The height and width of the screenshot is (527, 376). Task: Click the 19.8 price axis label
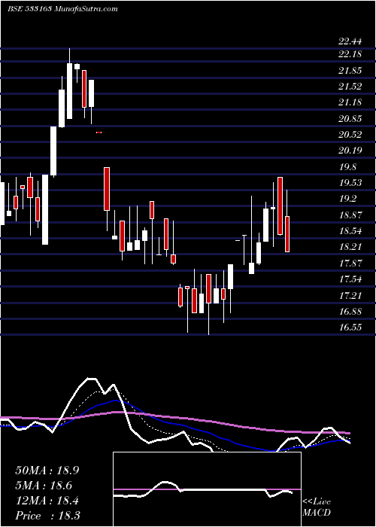pyautogui.click(x=347, y=167)
